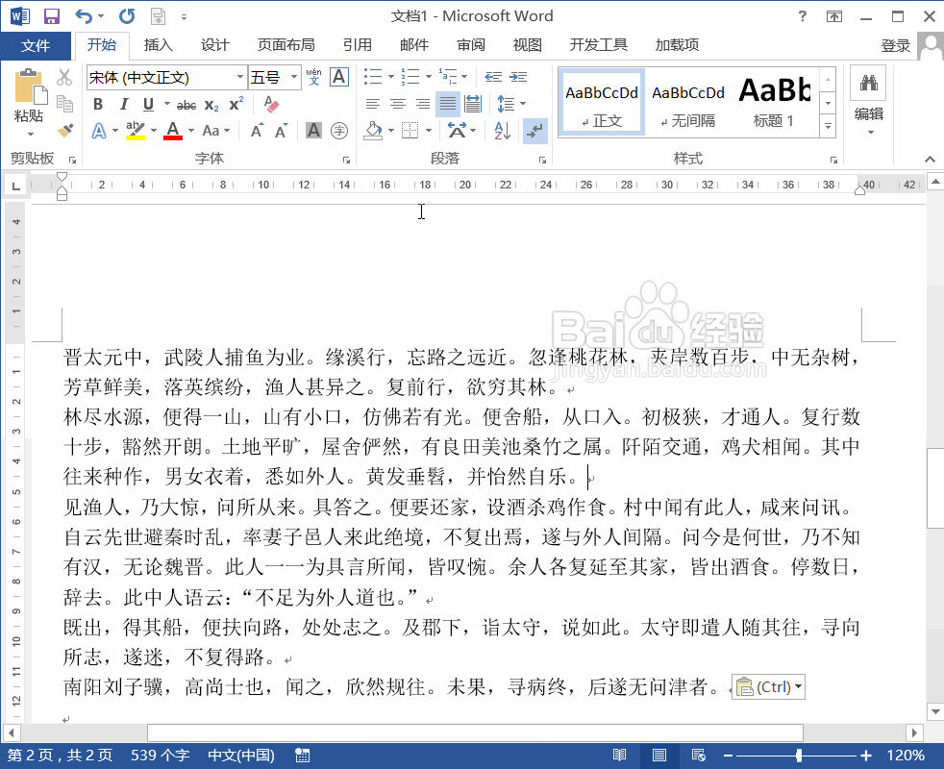944x769 pixels.
Task: Toggle Subscript formatting
Action: pos(211,105)
